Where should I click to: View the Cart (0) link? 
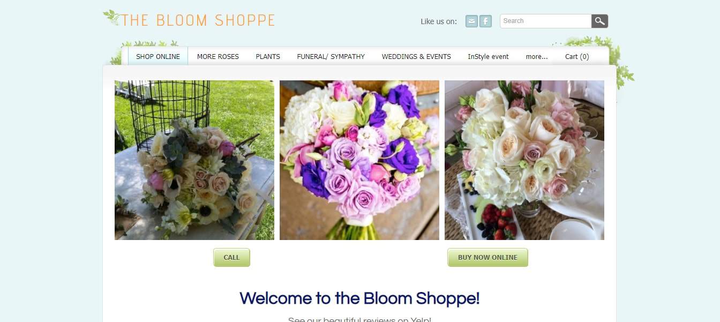577,56
